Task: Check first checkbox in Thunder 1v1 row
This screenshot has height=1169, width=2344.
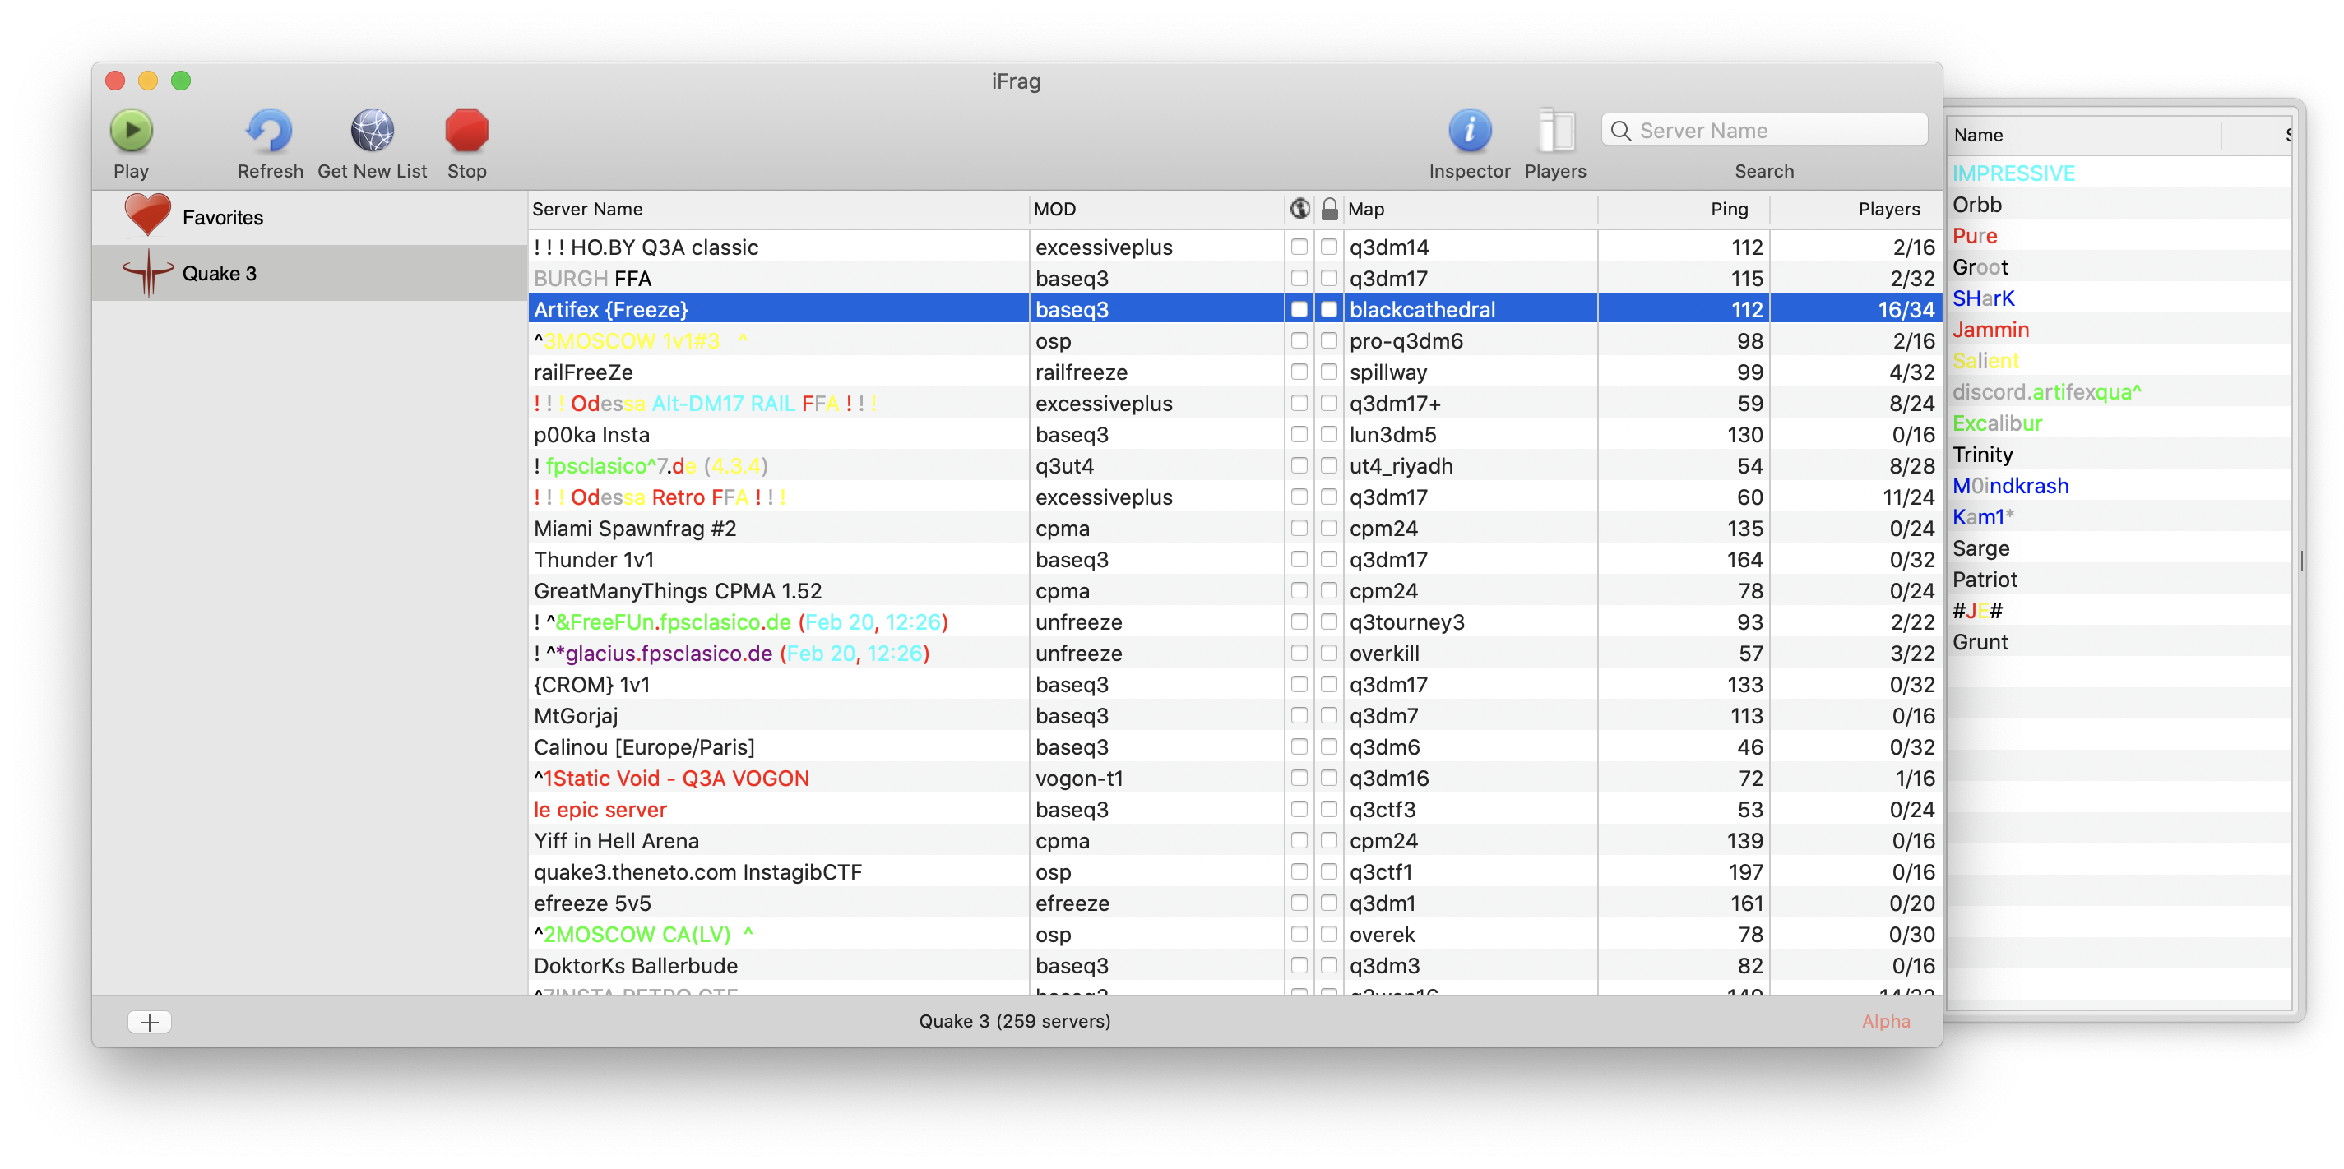Action: point(1299,560)
